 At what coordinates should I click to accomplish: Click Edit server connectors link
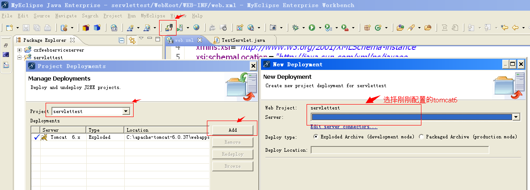pos(344,127)
